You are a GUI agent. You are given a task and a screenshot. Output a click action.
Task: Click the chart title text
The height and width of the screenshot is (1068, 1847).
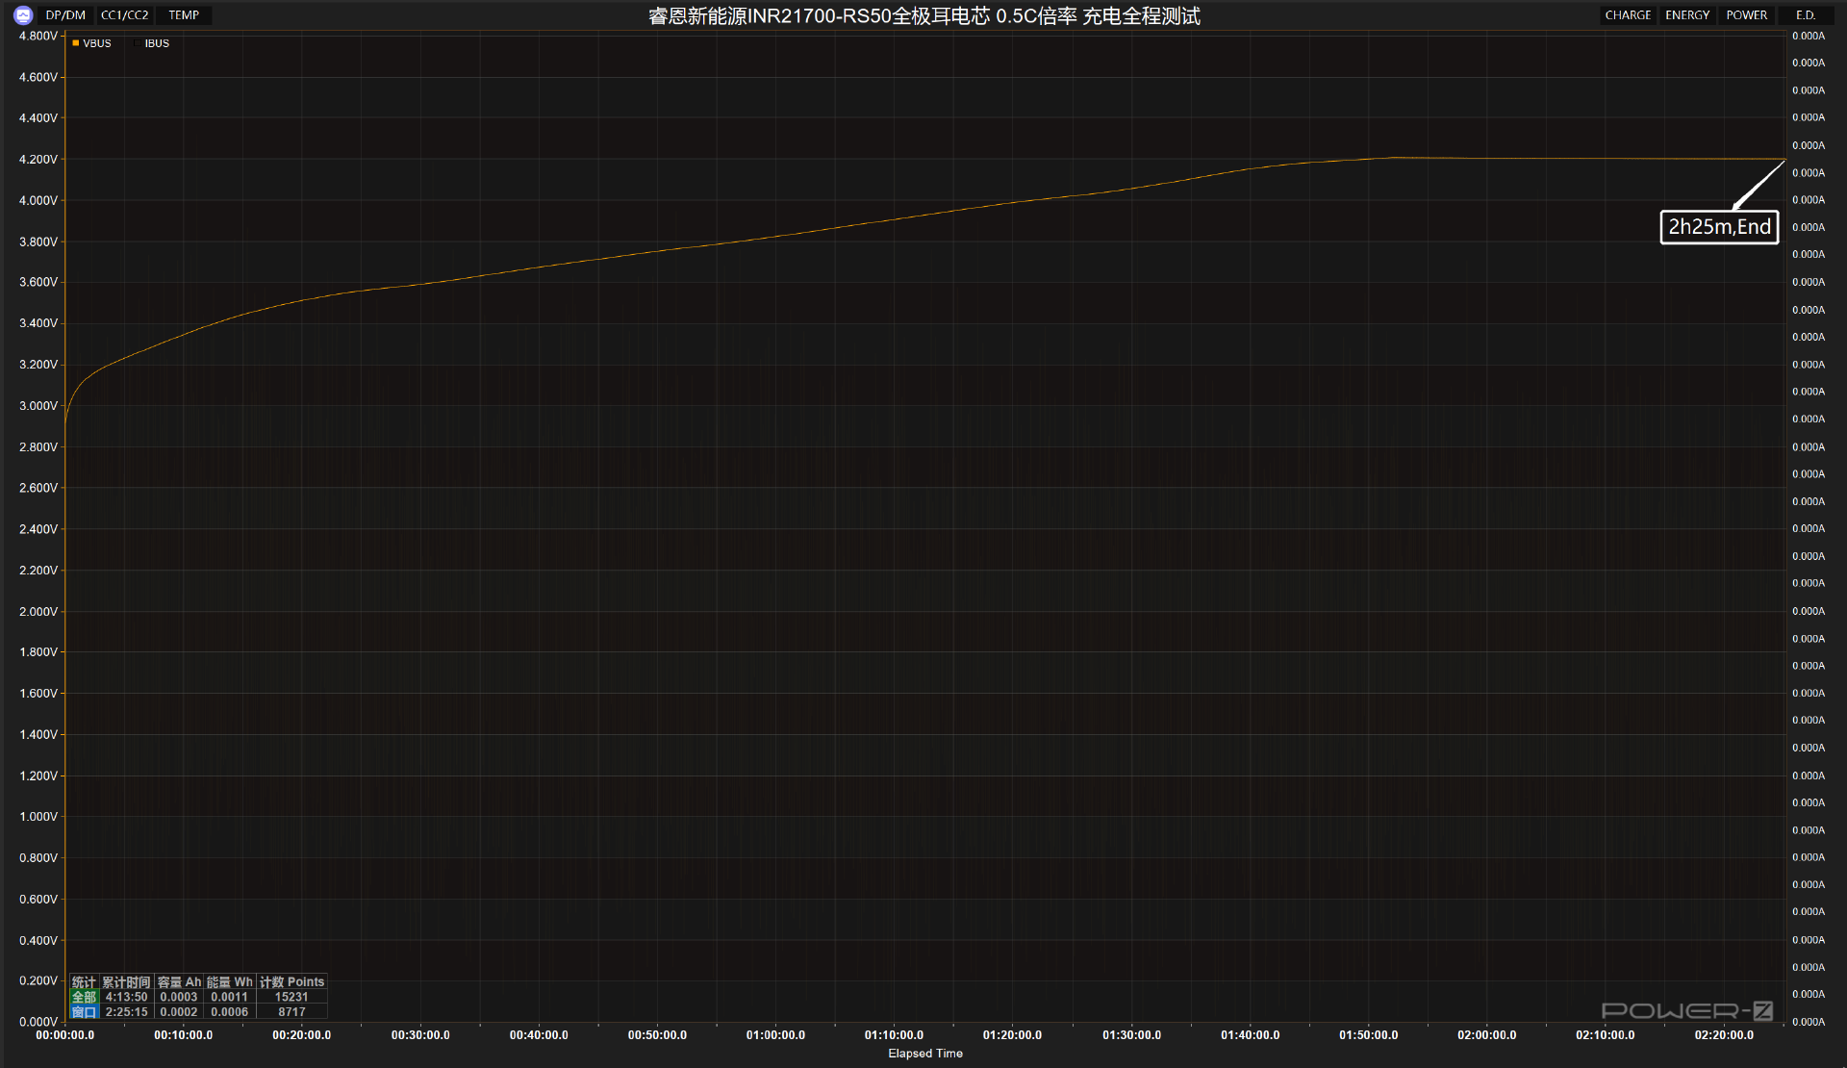coord(923,16)
